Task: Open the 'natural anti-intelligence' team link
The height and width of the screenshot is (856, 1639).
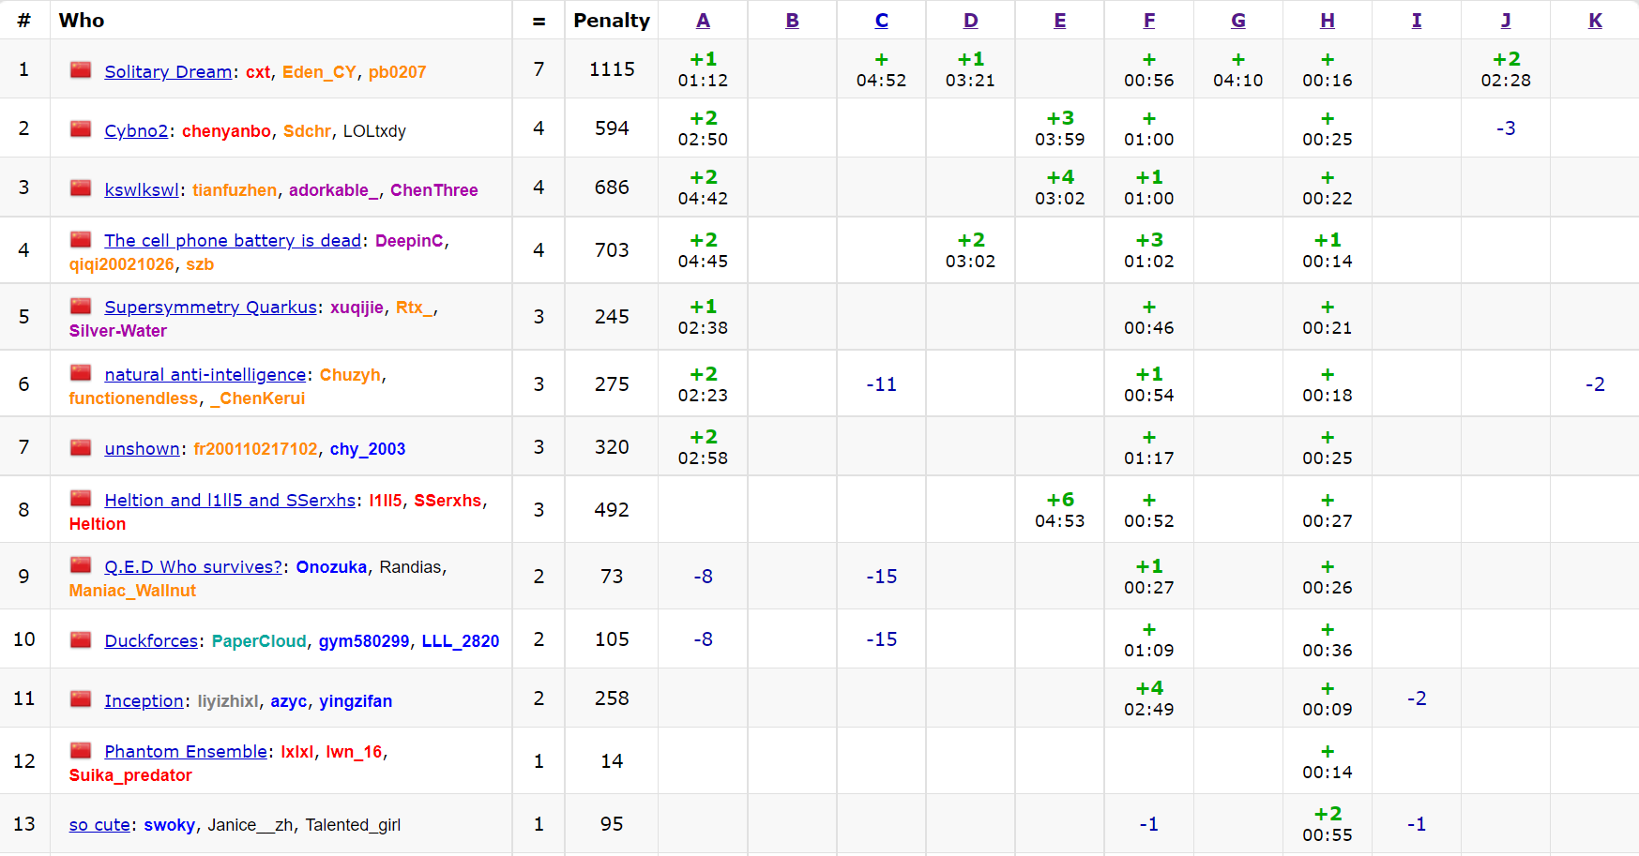Action: click(205, 375)
